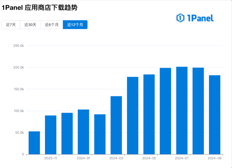Viewport: 232px width, 168px height.
Task: Click the 2024-01 x-axis label
Action: click(83, 158)
